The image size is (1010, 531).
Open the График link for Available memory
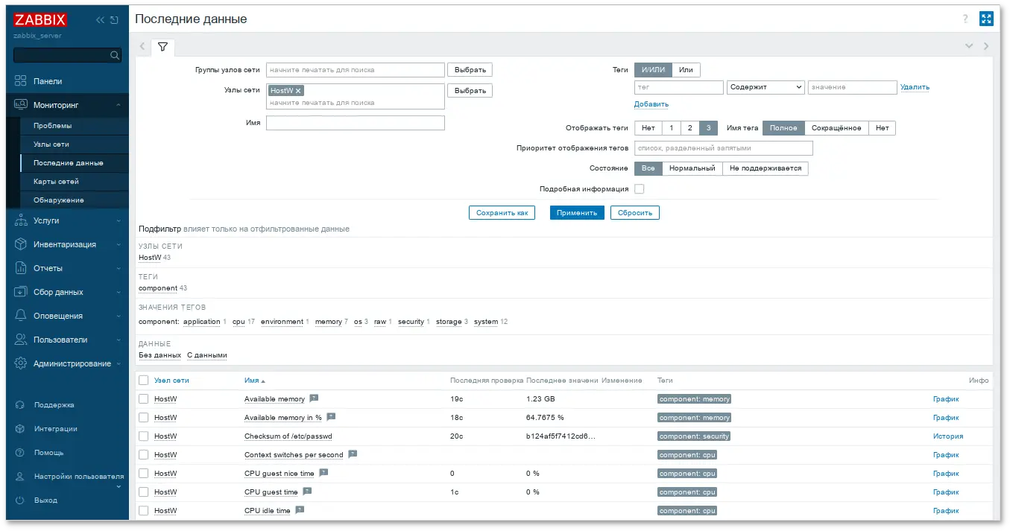point(945,398)
